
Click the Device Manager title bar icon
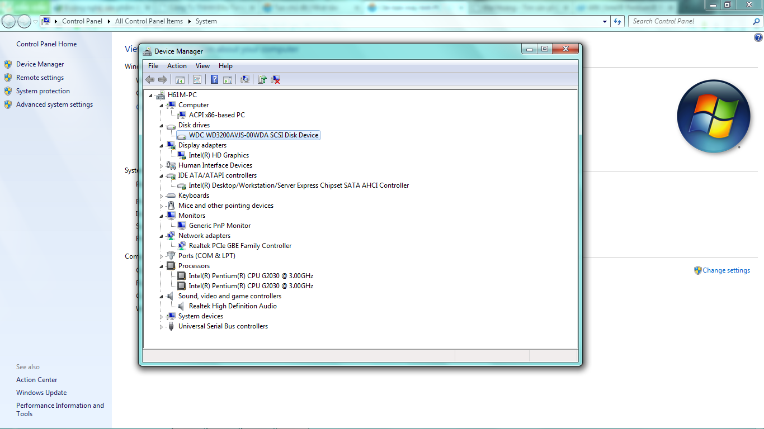[147, 51]
